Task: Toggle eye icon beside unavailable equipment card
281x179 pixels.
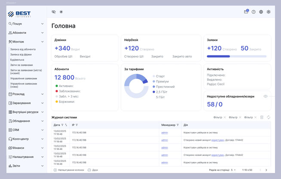Action: point(266,96)
